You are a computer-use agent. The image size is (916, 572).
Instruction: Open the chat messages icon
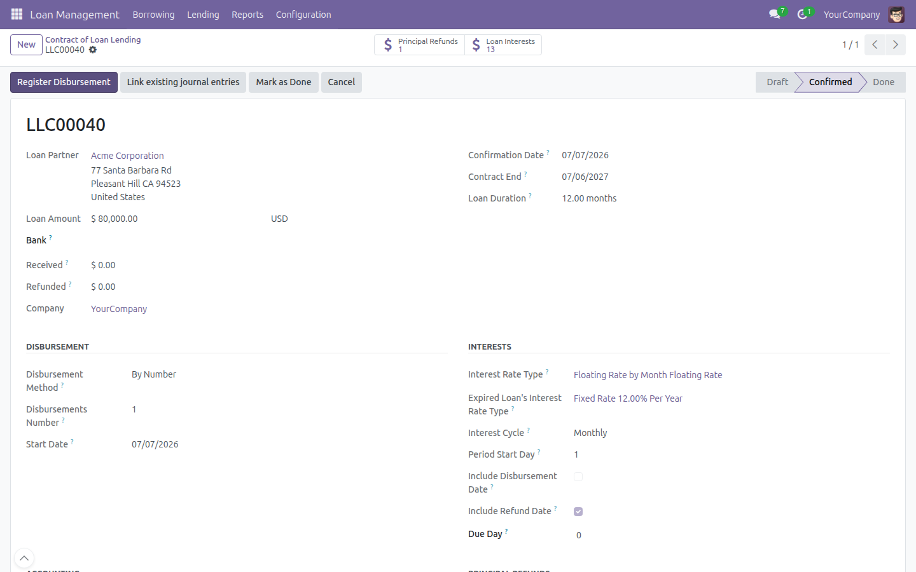[x=774, y=14]
